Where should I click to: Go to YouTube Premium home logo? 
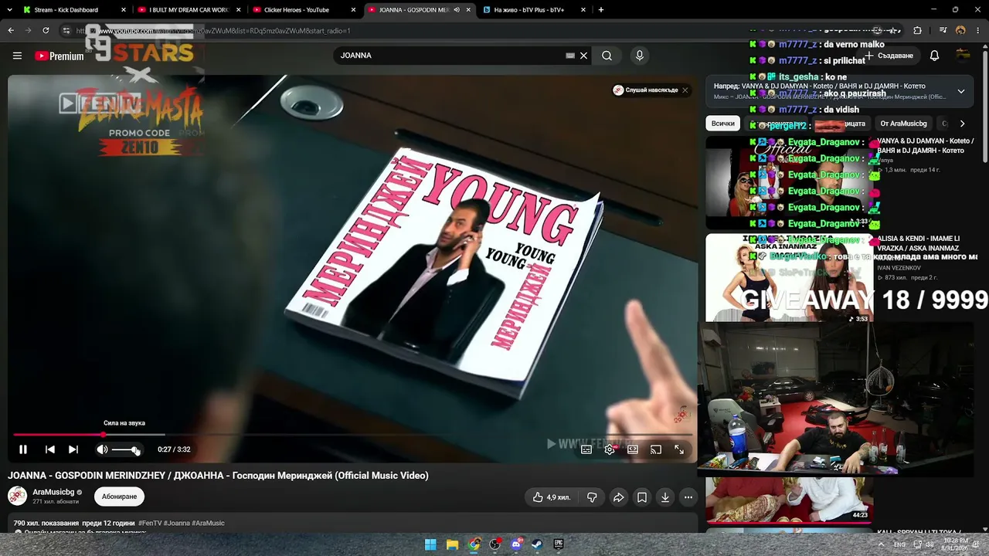click(59, 56)
